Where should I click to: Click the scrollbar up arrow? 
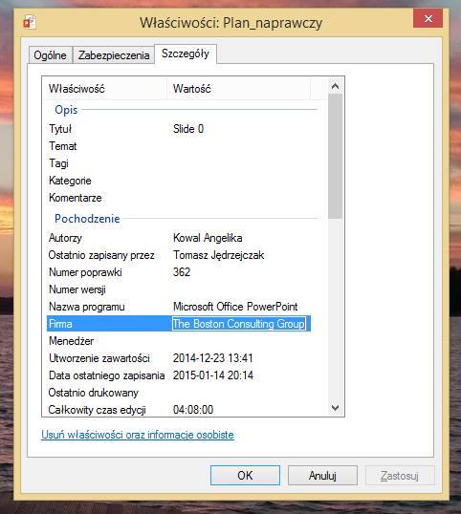[x=335, y=87]
